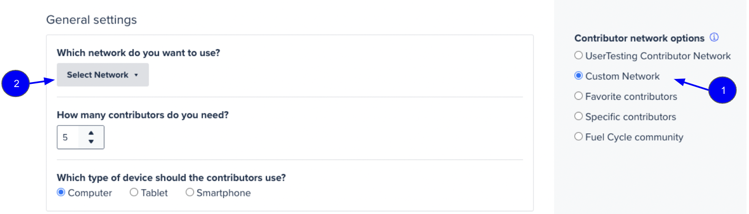Viewport: 749px width, 214px height.
Task: Decrease contributor count with the down arrow
Action: pyautogui.click(x=91, y=141)
